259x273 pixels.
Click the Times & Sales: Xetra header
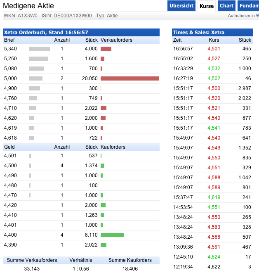click(212, 32)
